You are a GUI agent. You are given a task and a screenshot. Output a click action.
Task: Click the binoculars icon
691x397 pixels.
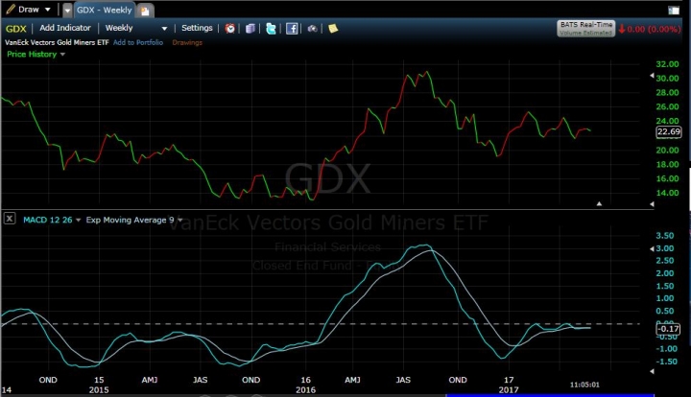click(312, 29)
